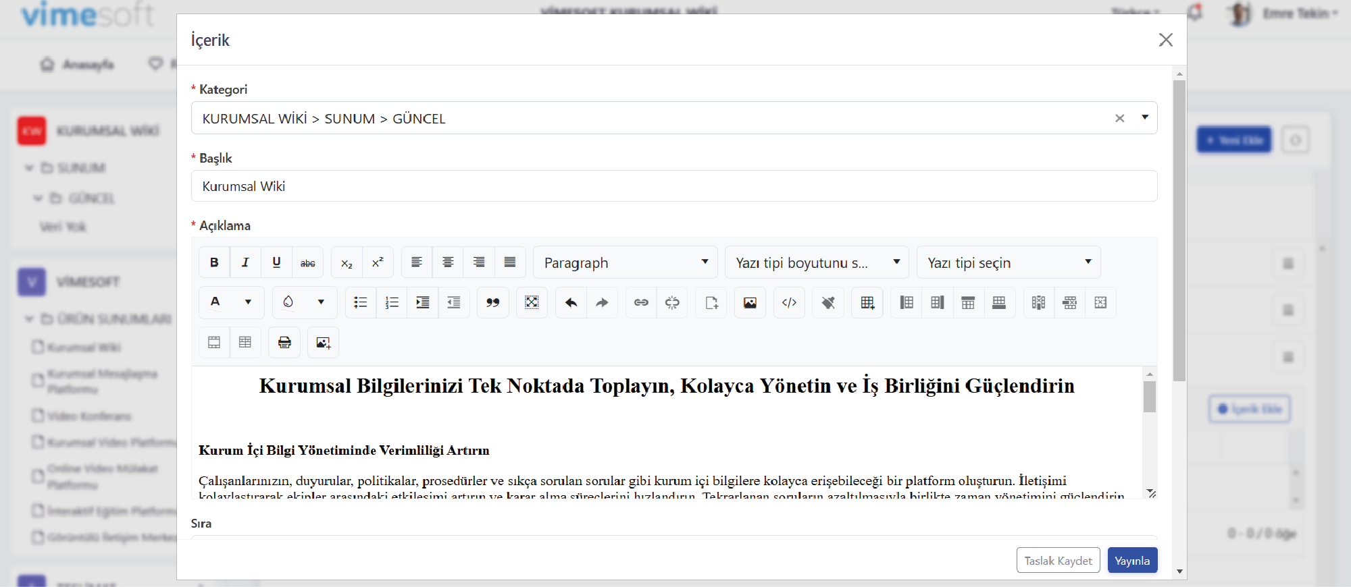Open the text color palette arrow

point(248,302)
